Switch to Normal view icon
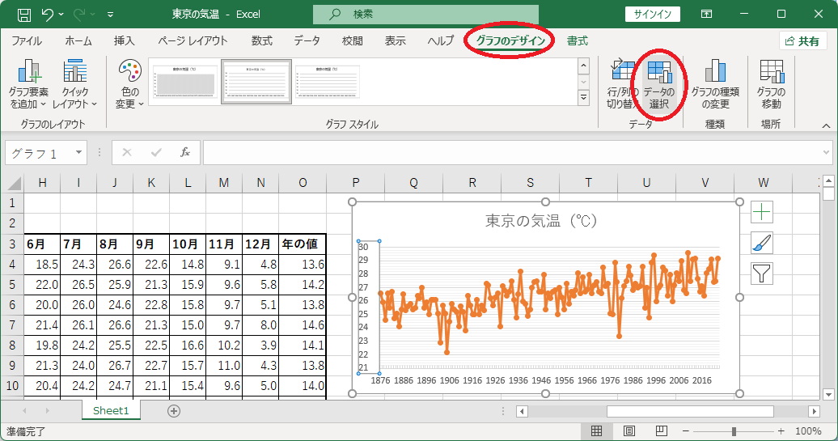Viewport: 838px width, 441px height. tap(596, 430)
